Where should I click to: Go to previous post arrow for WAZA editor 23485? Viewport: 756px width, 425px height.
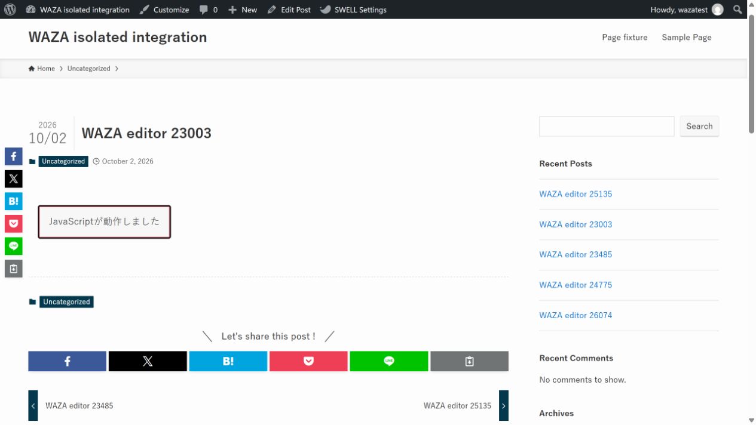33,405
